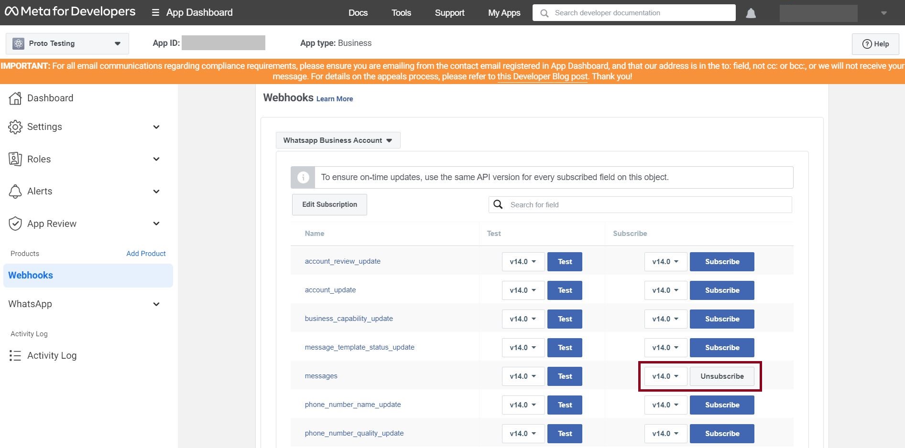Open the phone_number_quality_update field link
This screenshot has height=448, width=905.
[354, 433]
